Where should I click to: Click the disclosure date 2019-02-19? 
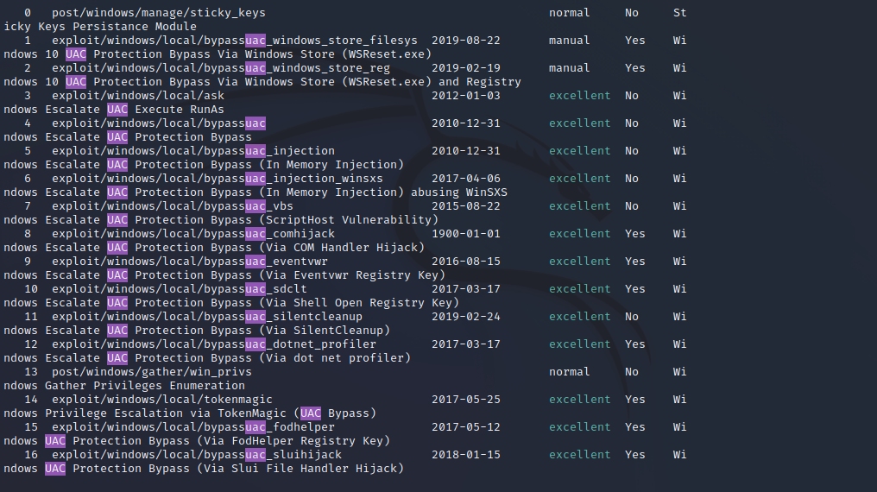click(x=466, y=68)
